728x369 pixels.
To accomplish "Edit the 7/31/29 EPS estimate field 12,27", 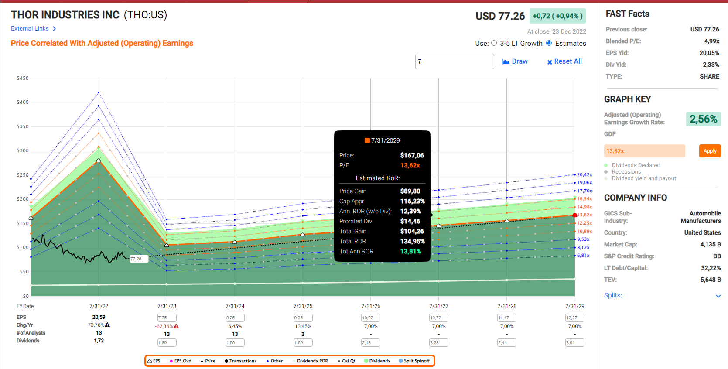I will pyautogui.click(x=575, y=318).
